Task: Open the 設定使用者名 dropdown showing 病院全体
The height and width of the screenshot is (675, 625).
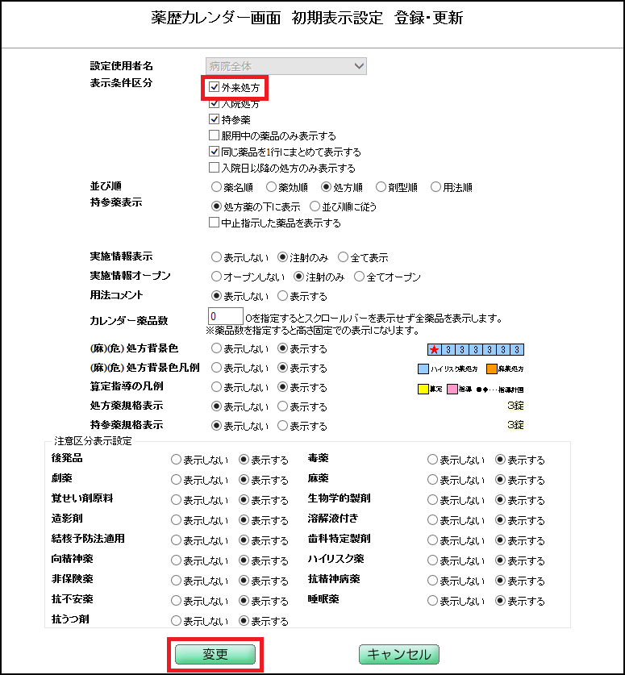Action: (286, 66)
